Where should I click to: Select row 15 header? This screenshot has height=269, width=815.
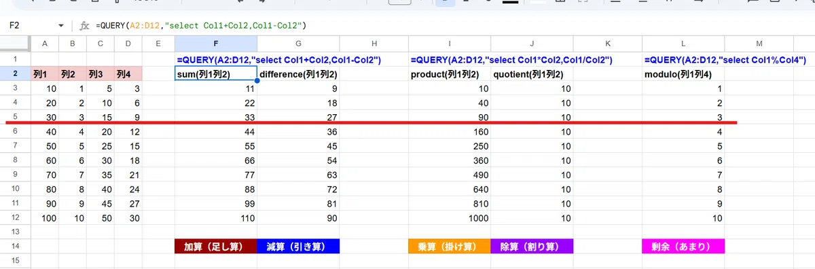pyautogui.click(x=15, y=260)
